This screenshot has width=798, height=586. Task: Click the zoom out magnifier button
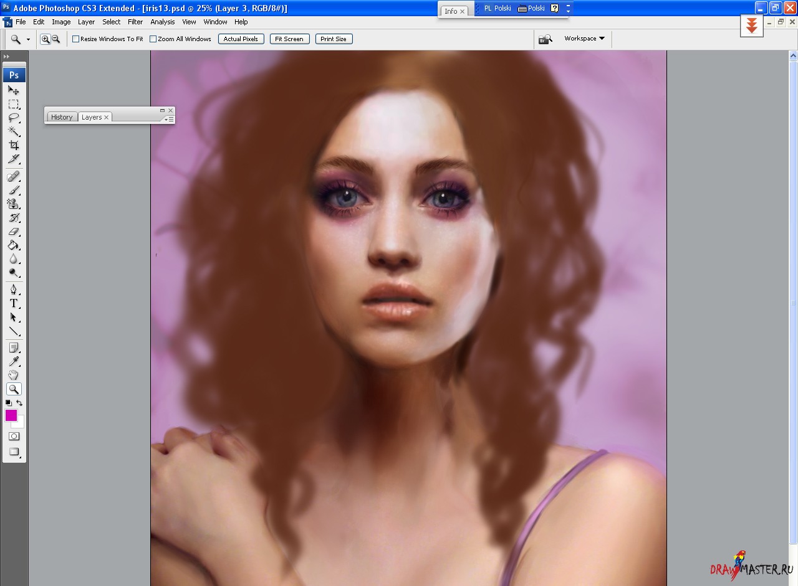point(55,39)
